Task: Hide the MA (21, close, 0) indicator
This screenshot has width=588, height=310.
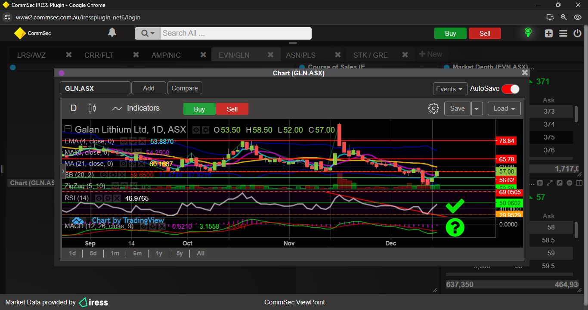Action: click(123, 164)
